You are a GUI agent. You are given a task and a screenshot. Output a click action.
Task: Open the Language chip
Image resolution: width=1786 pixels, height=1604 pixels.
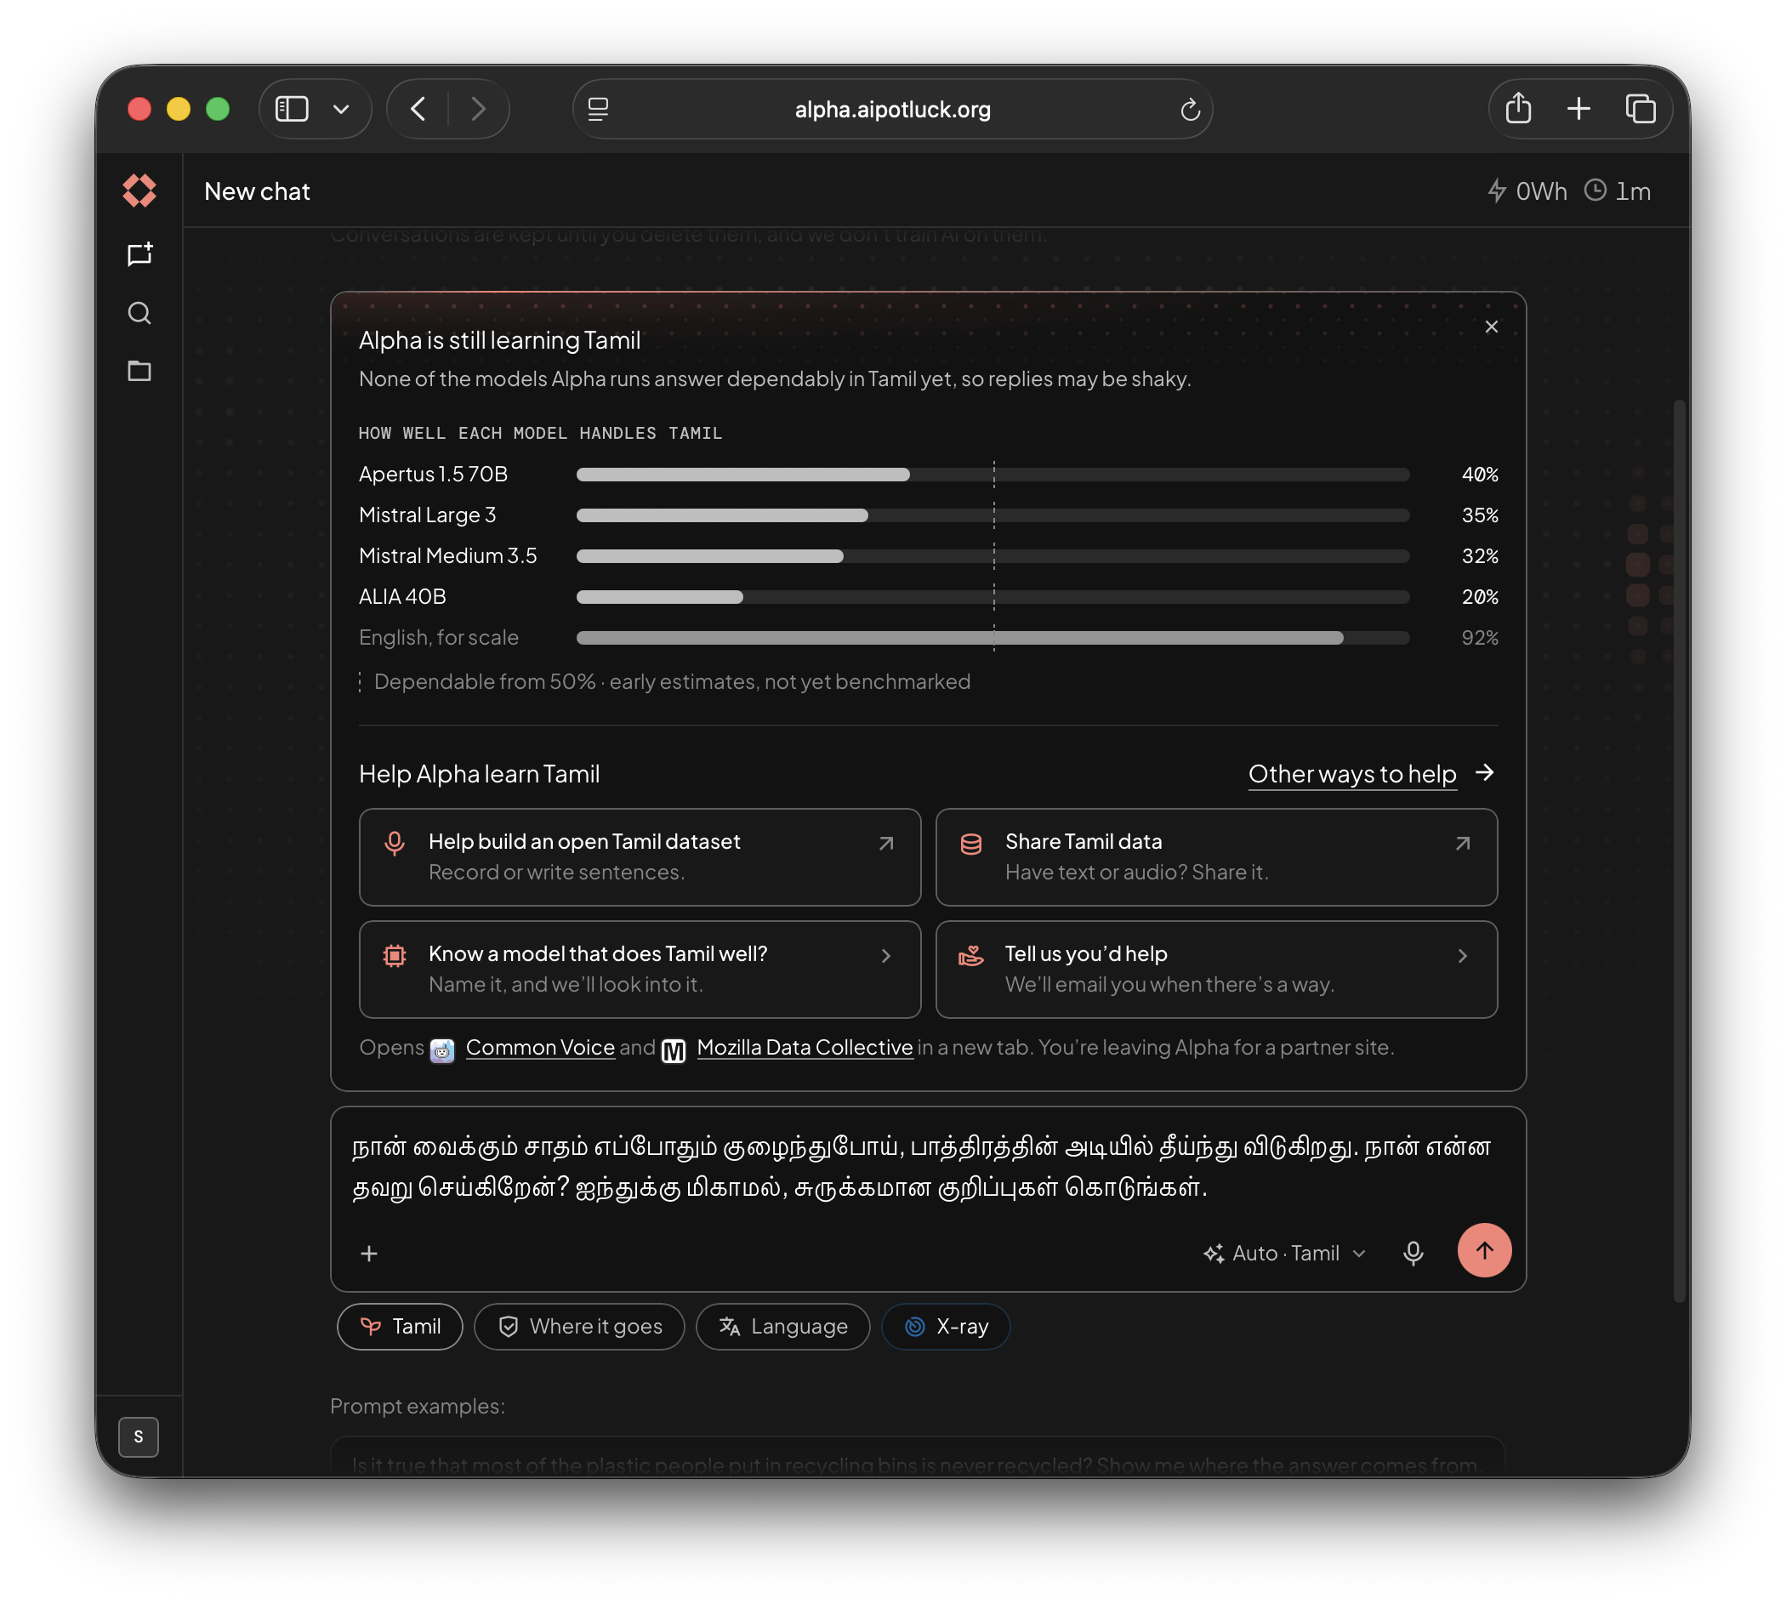pyautogui.click(x=782, y=1327)
